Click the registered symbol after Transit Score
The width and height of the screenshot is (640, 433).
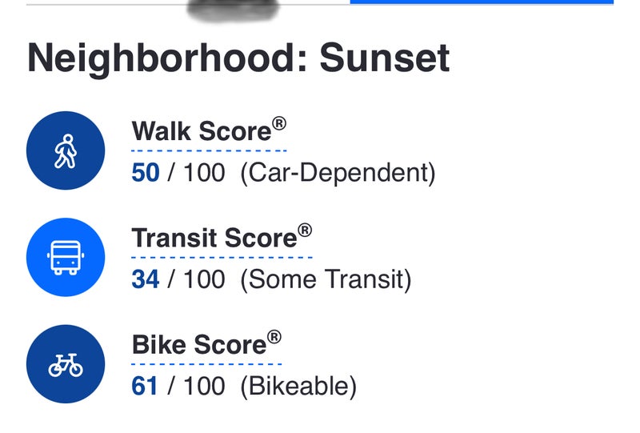(305, 231)
